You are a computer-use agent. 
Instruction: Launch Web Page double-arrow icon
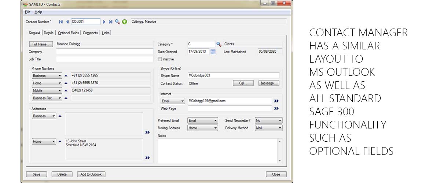[276, 108]
